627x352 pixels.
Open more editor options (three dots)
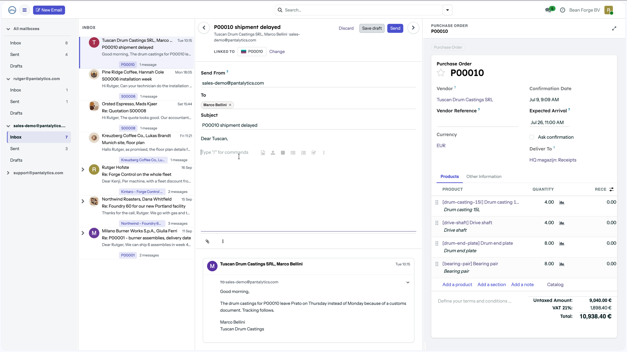tap(324, 153)
